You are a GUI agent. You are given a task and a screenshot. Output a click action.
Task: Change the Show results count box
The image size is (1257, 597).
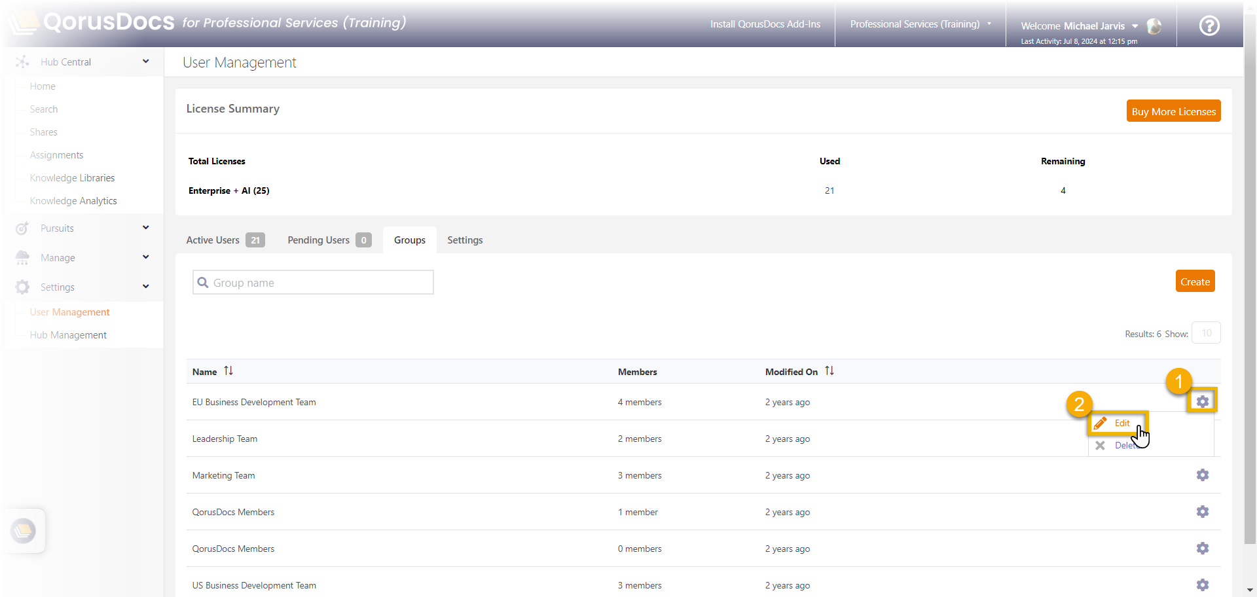[1206, 333]
